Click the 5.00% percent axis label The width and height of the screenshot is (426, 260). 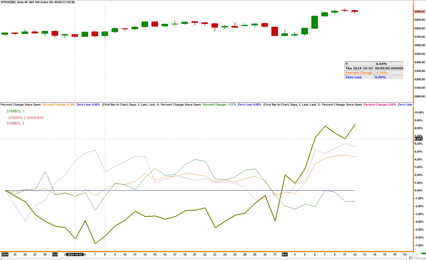419,152
